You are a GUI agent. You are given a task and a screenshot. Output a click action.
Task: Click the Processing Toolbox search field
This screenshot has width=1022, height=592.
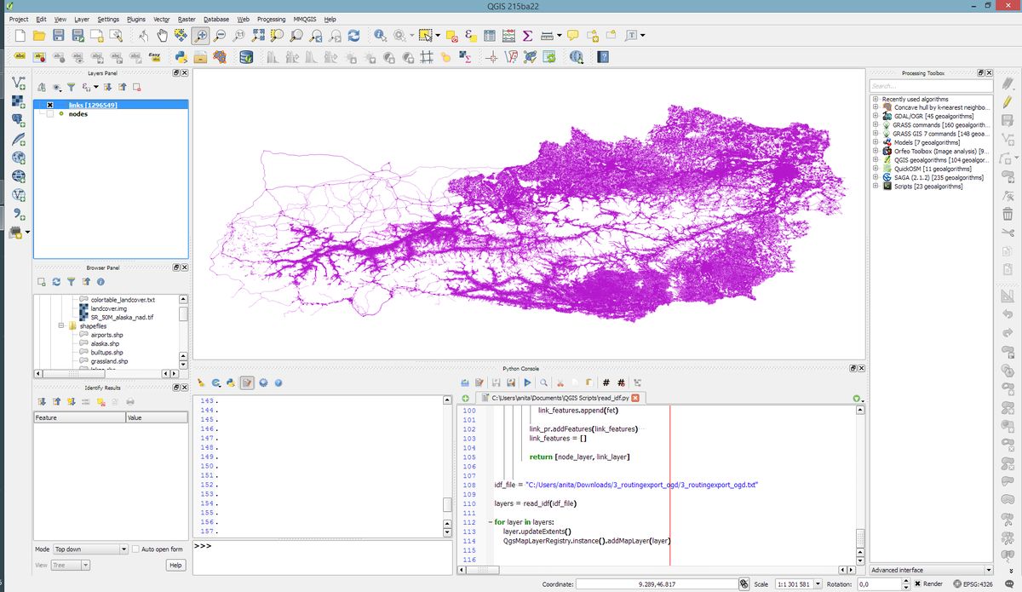[x=930, y=86]
